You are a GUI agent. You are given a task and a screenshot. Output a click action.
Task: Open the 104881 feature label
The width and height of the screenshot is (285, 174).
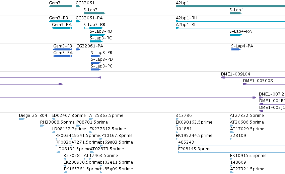click(184, 129)
